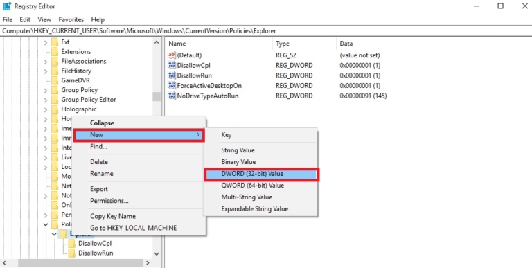Expand the Group Policy Editor key
Viewport: 532px width, 268px height.
[46, 100]
